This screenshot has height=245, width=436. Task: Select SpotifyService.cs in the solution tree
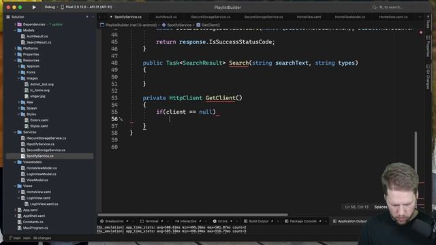coord(40,156)
